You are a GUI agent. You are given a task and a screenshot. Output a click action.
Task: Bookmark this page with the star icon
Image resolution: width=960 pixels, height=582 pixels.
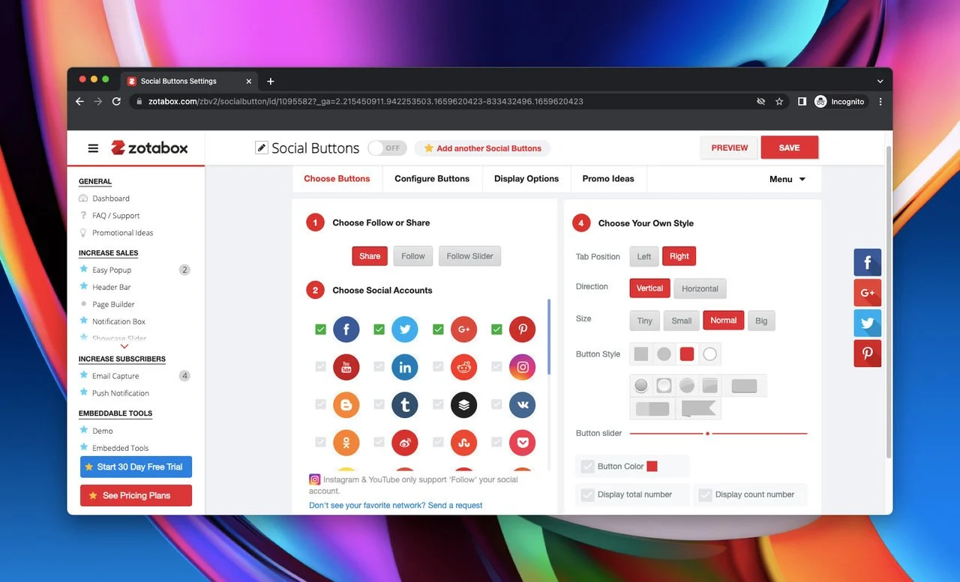tap(779, 102)
